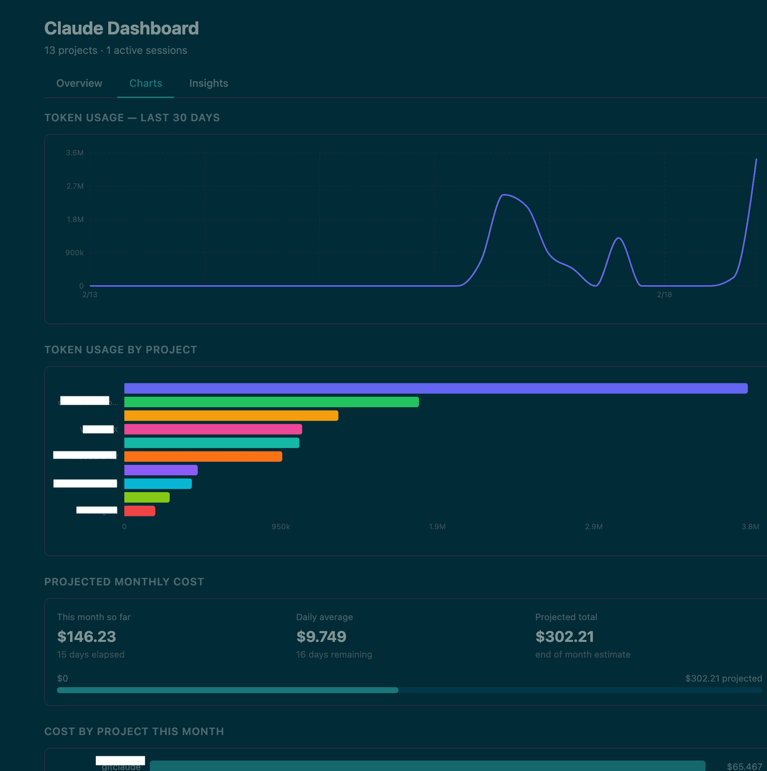Click the Claude Dashboard title

tap(122, 28)
